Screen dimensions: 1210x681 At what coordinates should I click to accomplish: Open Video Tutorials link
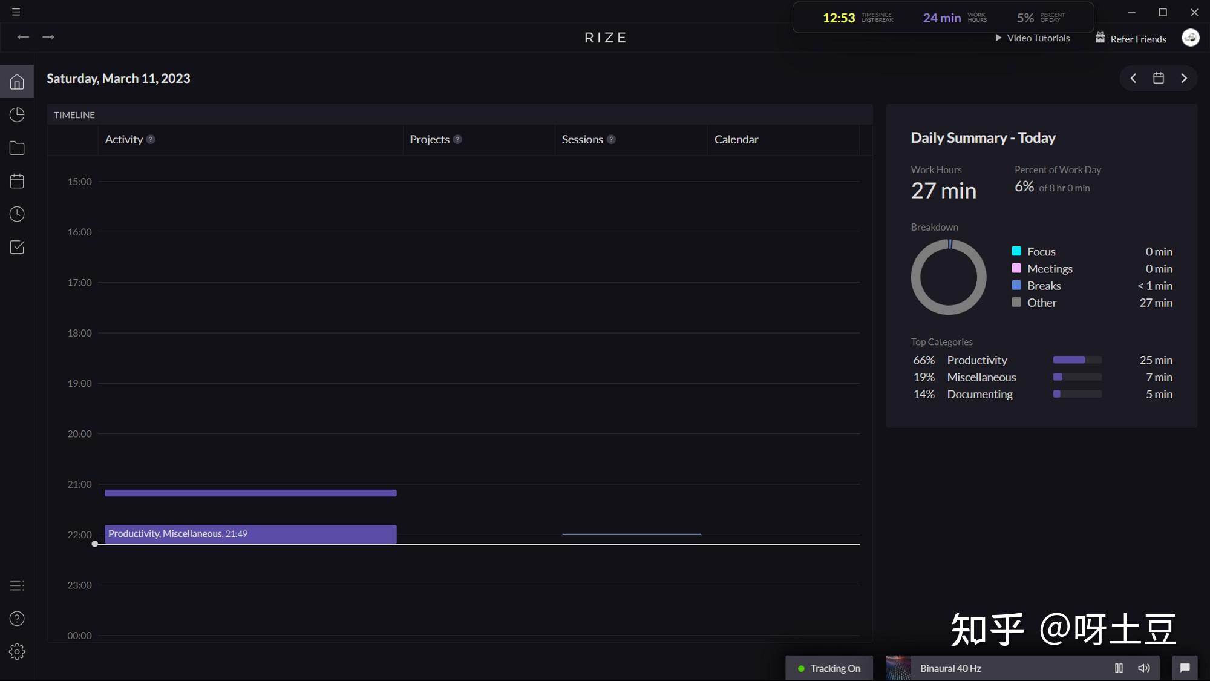point(1033,38)
